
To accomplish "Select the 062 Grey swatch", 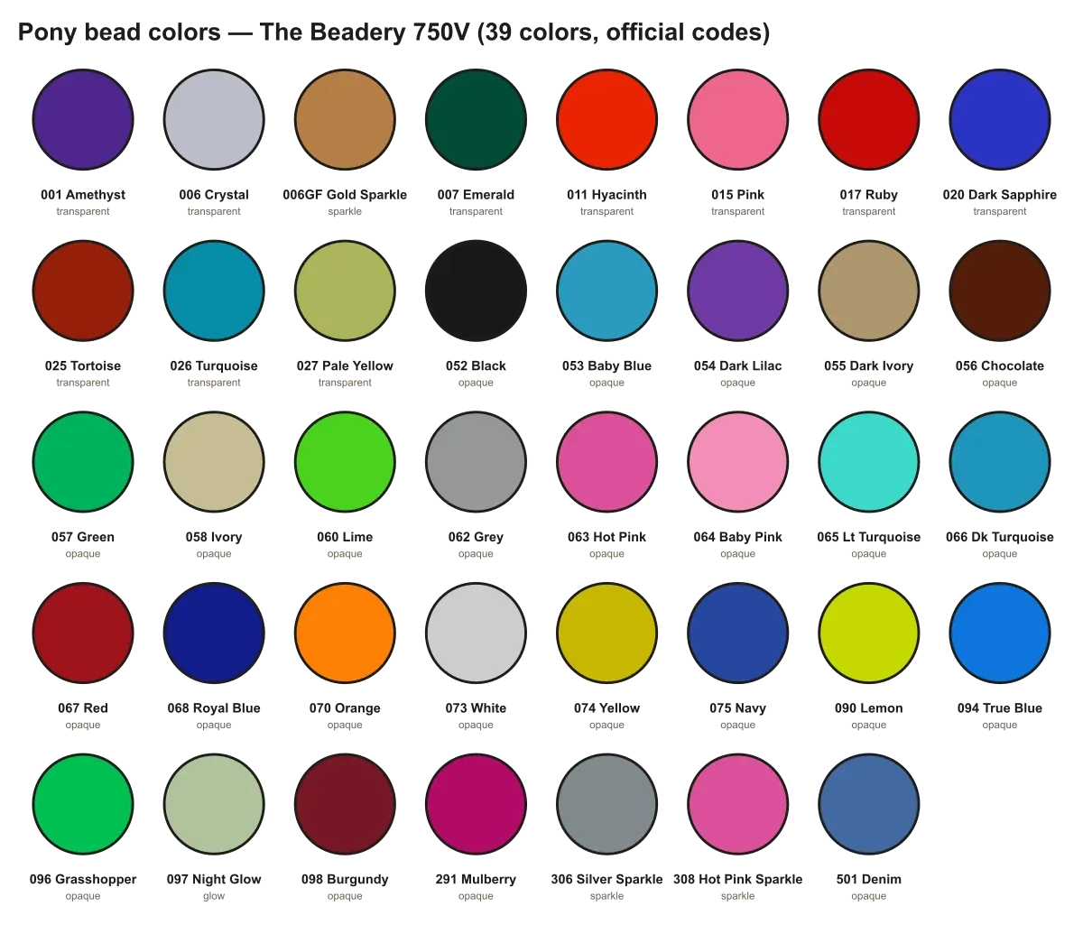I will pos(476,462).
